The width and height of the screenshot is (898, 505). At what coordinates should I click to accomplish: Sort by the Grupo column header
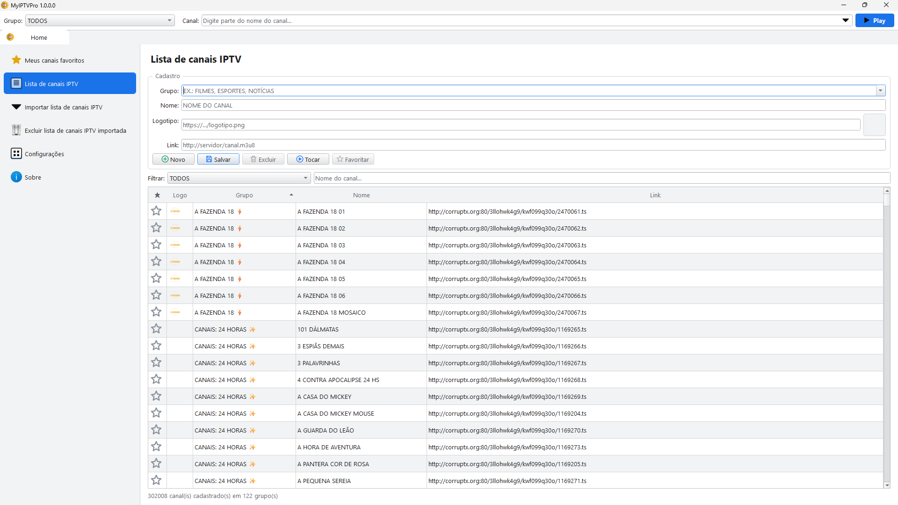click(x=244, y=195)
